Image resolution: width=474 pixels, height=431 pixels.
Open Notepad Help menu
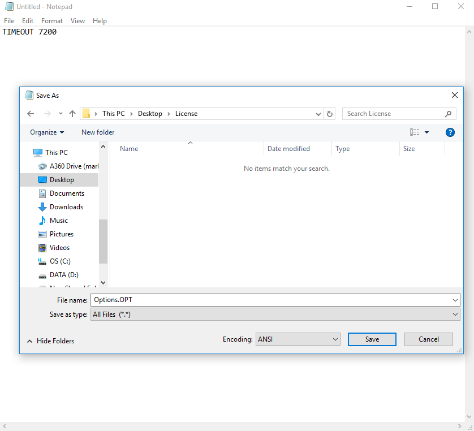pos(100,21)
